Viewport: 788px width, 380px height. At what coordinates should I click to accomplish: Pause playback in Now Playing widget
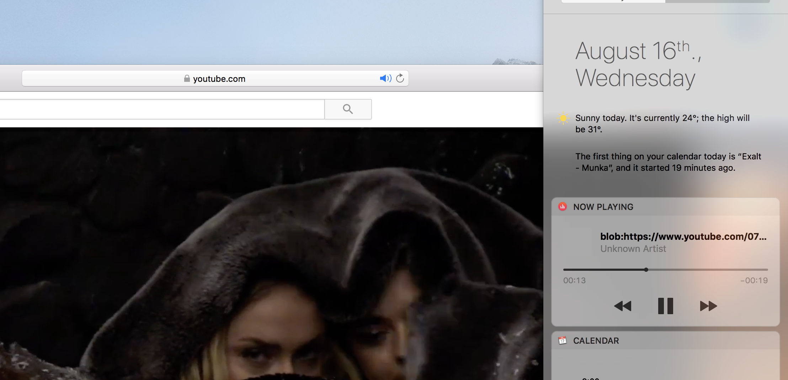click(665, 306)
